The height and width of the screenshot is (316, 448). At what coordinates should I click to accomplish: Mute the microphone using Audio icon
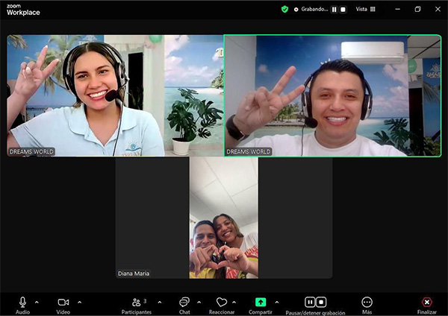coord(22,302)
